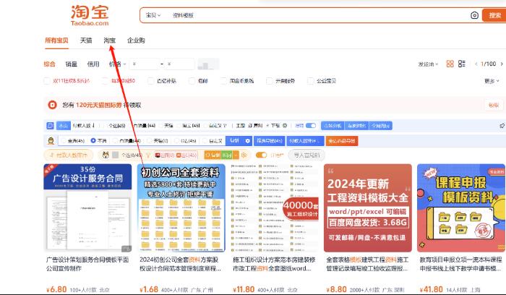
Task: Click the Taobao logo
Action: click(90, 16)
